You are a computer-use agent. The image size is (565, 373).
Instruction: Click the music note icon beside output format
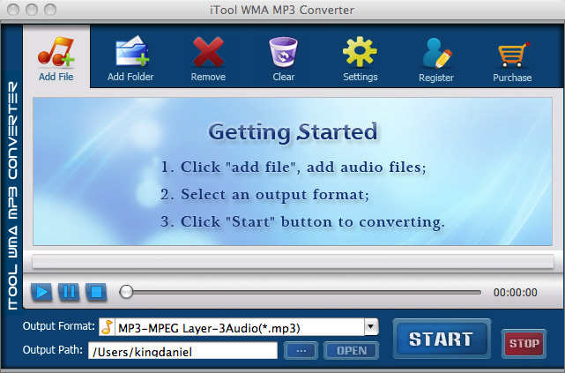tap(107, 327)
